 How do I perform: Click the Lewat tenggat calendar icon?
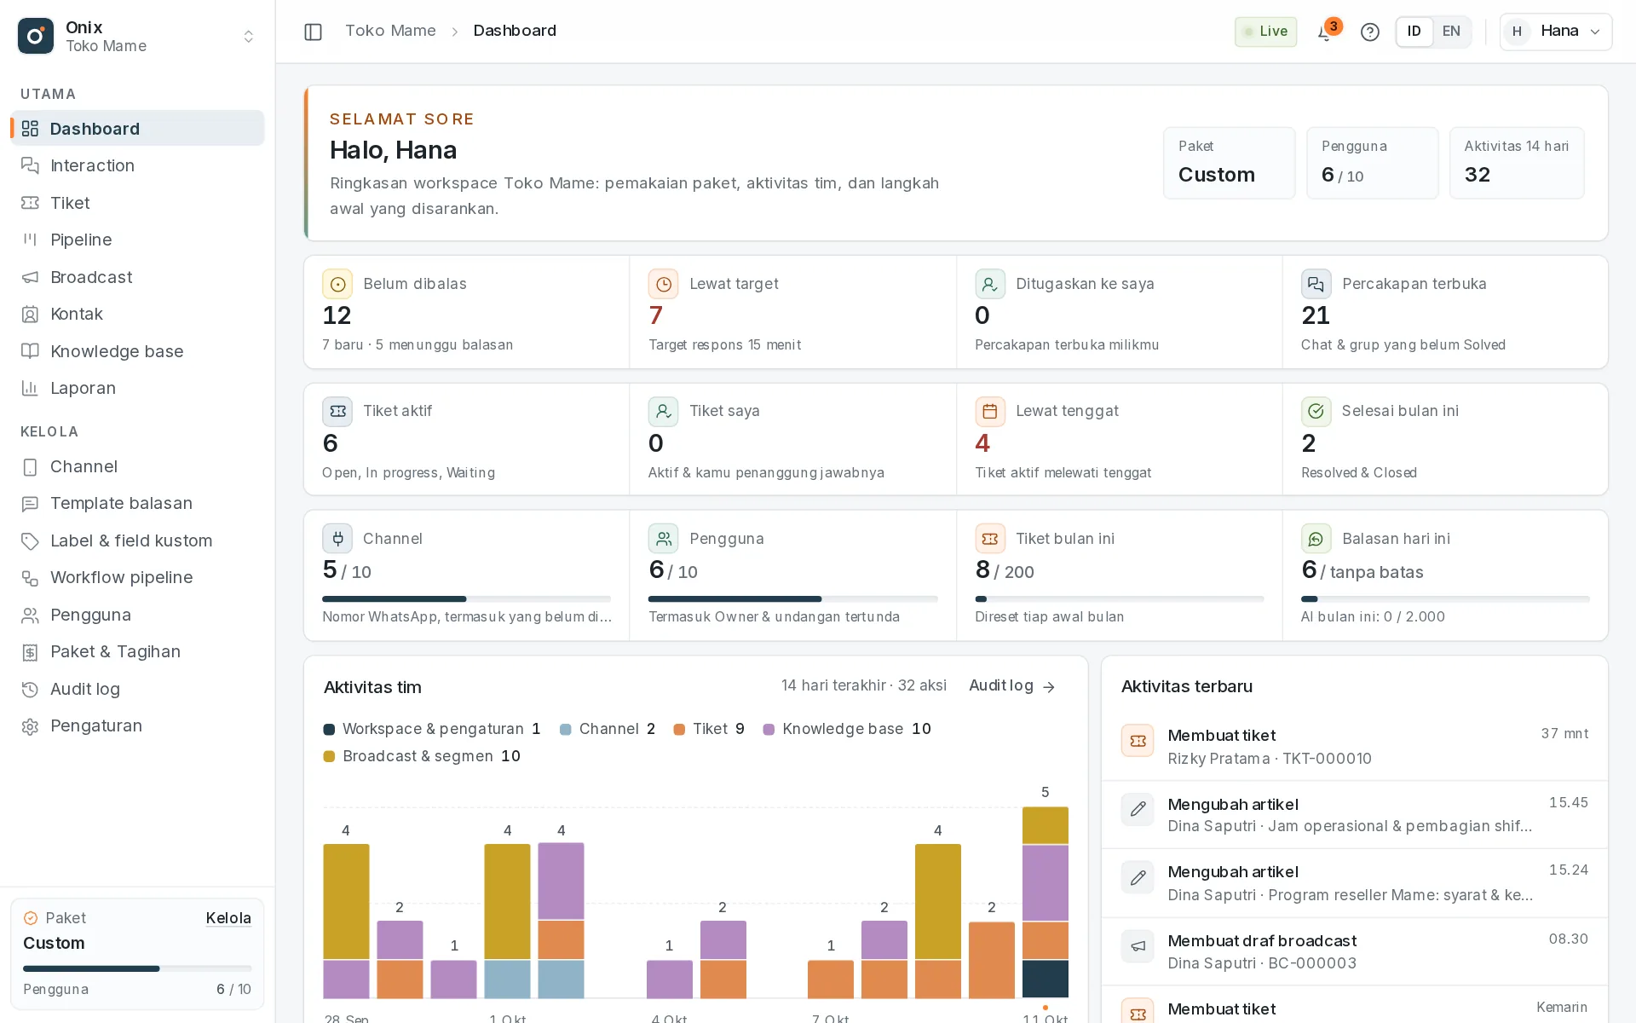coord(990,411)
